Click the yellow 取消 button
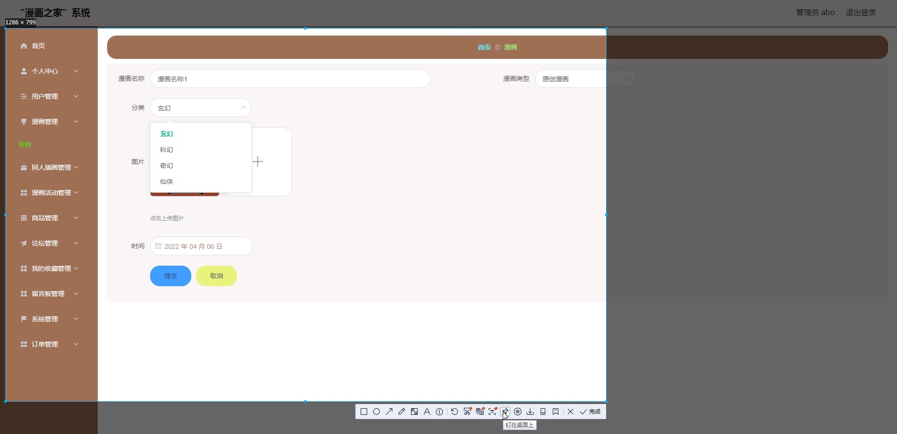Image resolution: width=897 pixels, height=434 pixels. pyautogui.click(x=217, y=276)
